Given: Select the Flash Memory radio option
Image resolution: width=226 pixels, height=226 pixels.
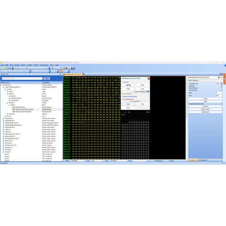Looking at the screenshot, I should (x=221, y=88).
